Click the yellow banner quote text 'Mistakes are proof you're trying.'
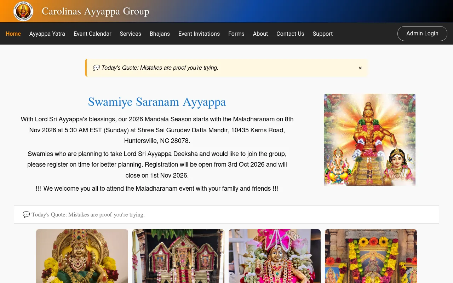453x283 pixels. point(179,68)
